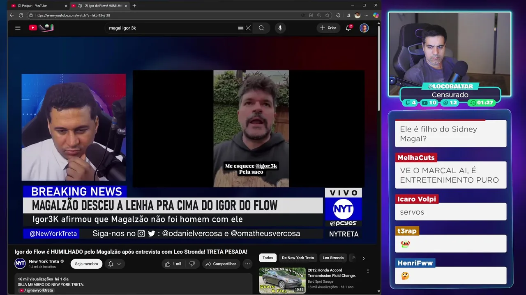526x295 pixels.
Task: Open the browser profile picture
Action: (x=358, y=15)
